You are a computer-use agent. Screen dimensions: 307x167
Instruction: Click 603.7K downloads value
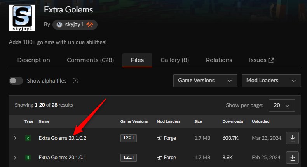pos(230,138)
